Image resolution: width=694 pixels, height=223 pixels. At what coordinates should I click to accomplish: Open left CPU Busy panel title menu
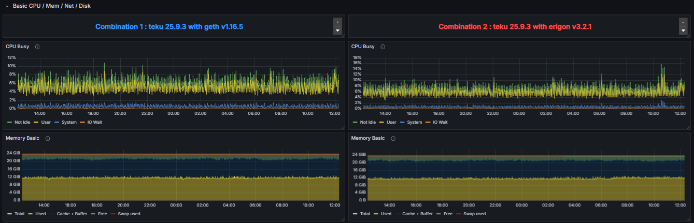pos(17,47)
